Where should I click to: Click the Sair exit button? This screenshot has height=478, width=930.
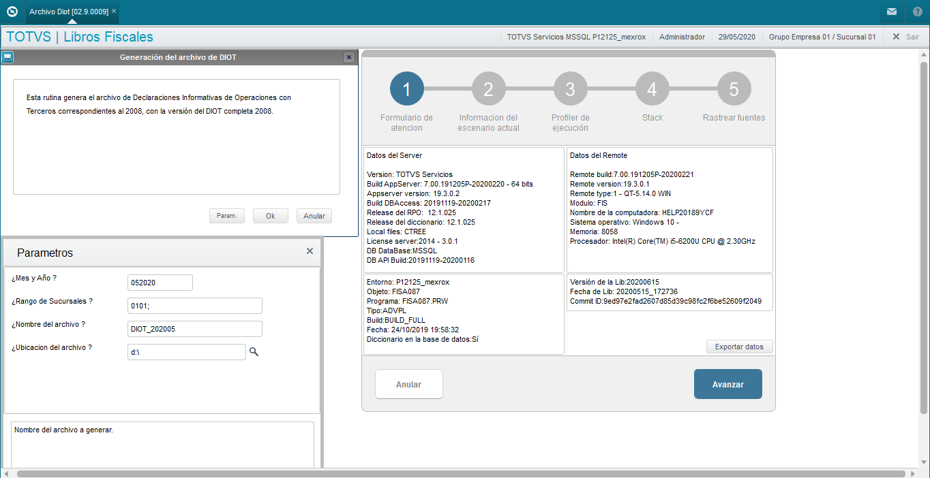[906, 37]
